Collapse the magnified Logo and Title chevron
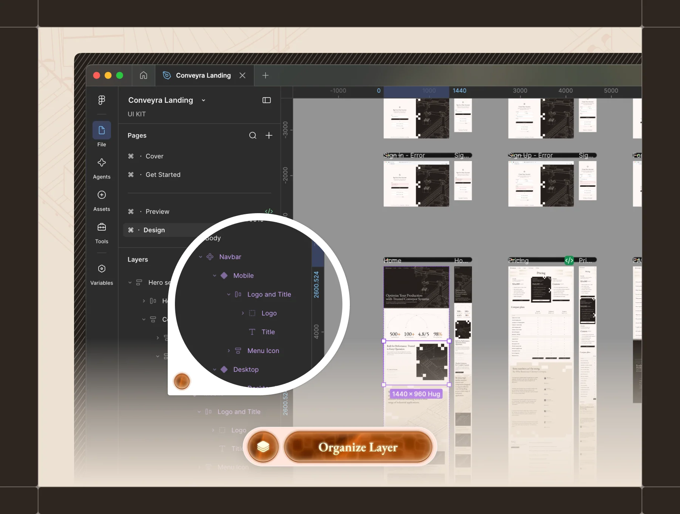This screenshot has height=514, width=680. (x=229, y=294)
